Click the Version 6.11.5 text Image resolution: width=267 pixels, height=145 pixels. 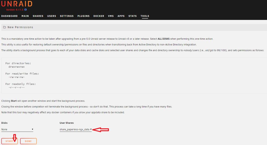pyautogui.click(x=15, y=10)
